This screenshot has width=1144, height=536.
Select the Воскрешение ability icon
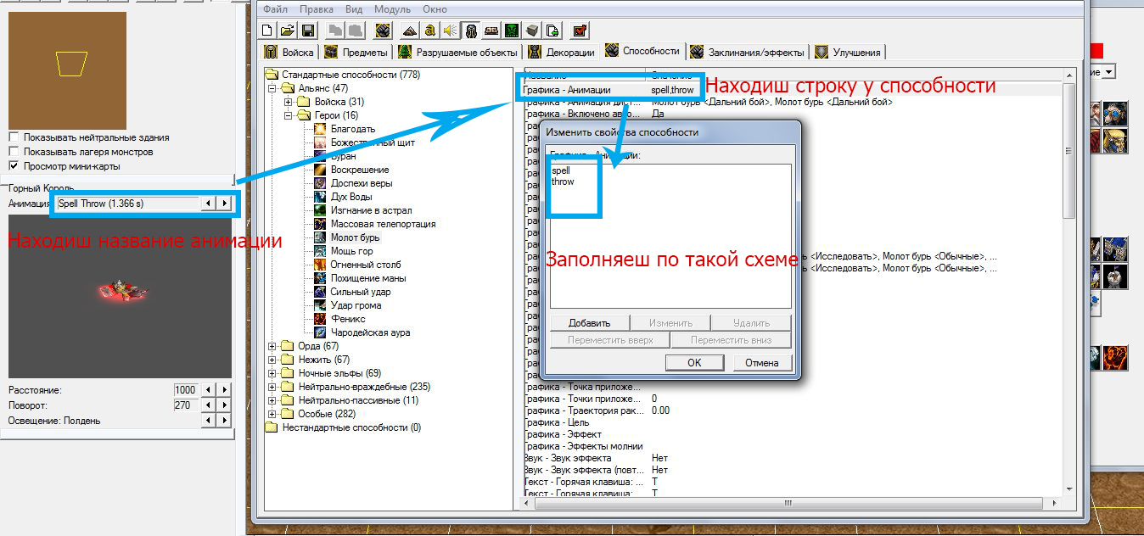pos(320,170)
